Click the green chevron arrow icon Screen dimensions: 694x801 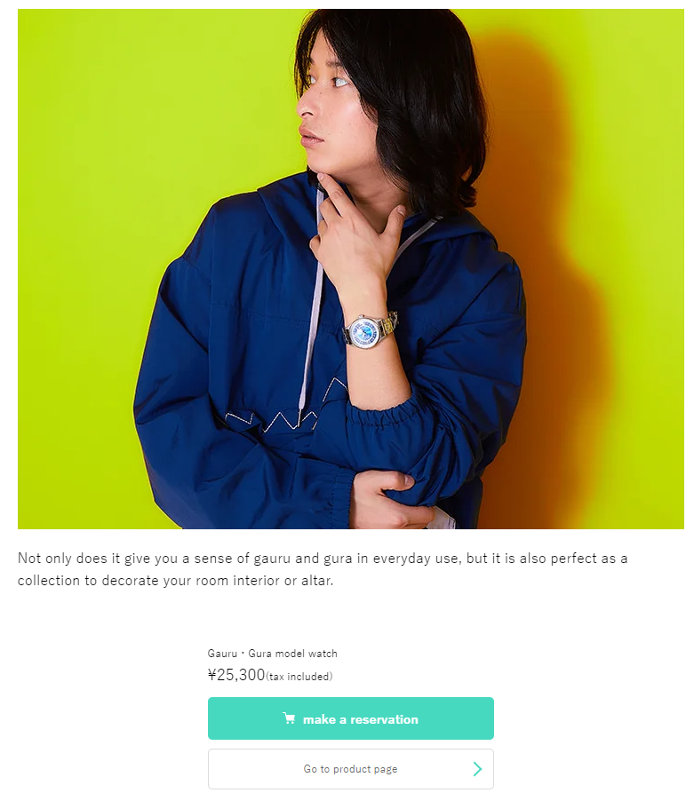[x=477, y=769]
